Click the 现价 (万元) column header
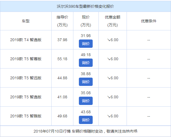This screenshot has width=171, height=137. pos(86,21)
